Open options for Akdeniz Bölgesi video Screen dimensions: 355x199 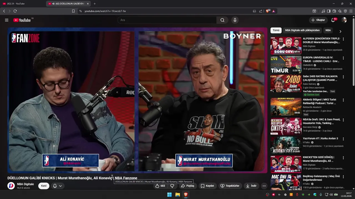(x=343, y=100)
